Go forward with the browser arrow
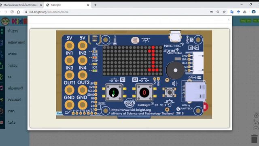This screenshot has width=259, height=146. tap(6, 12)
